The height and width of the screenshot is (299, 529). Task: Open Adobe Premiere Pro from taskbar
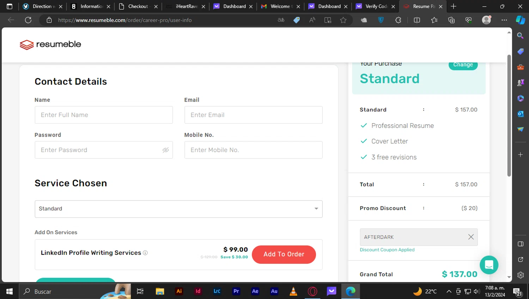[x=236, y=291]
